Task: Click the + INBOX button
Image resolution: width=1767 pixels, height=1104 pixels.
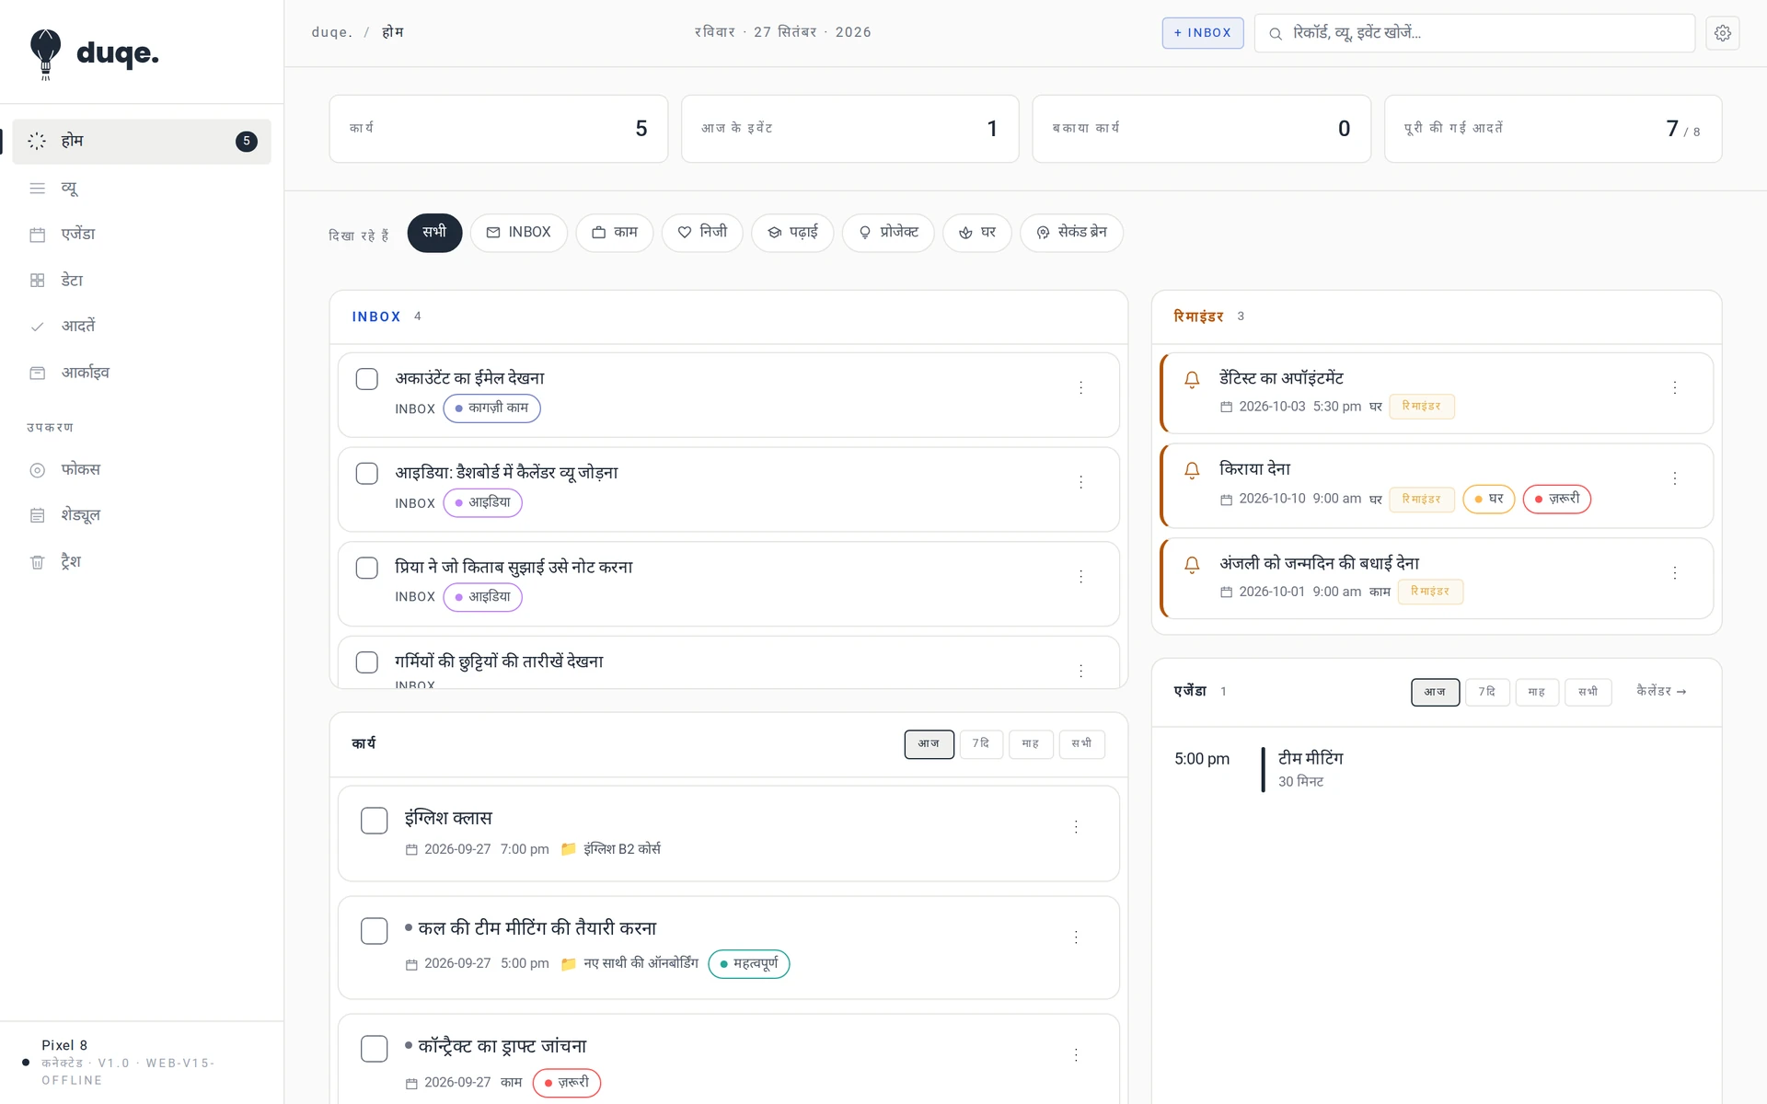Action: point(1202,33)
